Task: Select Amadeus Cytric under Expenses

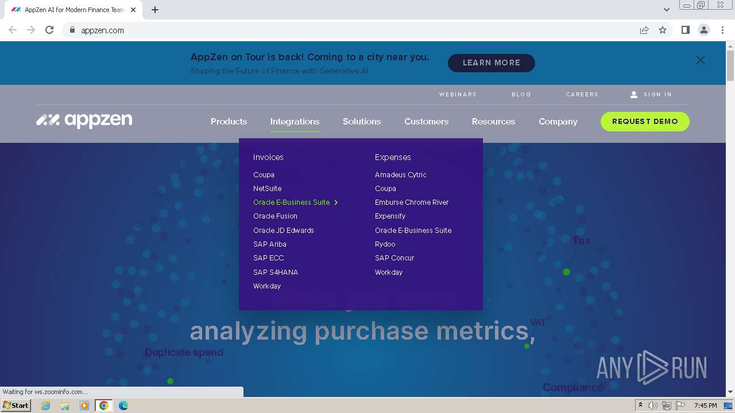Action: 401,174
